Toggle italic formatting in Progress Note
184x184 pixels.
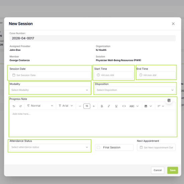(109, 106)
